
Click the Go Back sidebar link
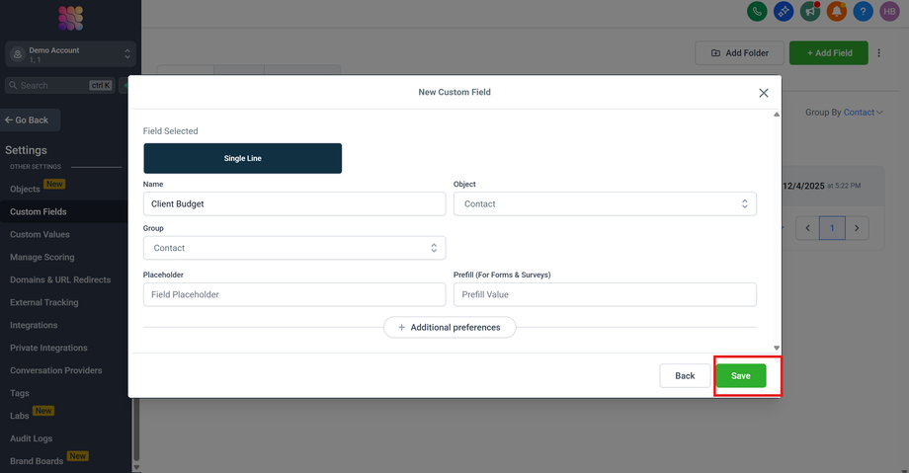[x=28, y=120]
